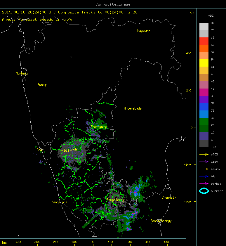Click the yellow 67CB arrow legend icon

coord(204,155)
